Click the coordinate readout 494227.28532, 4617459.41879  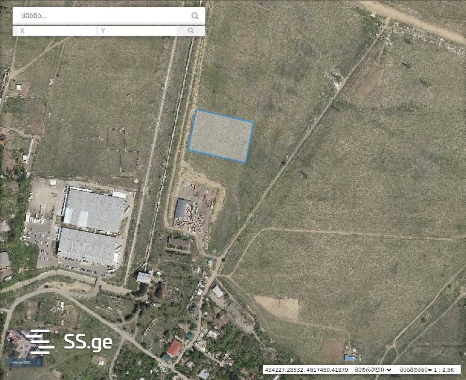(x=307, y=370)
